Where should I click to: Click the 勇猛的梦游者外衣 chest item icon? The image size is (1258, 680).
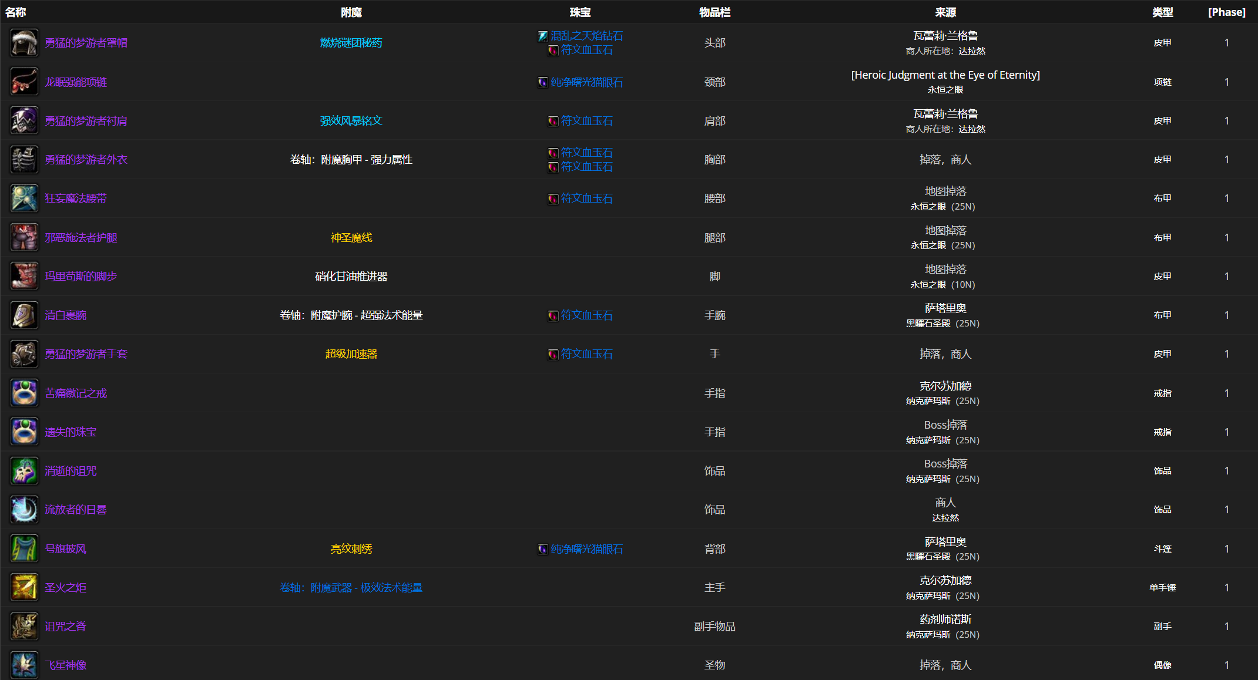pyautogui.click(x=24, y=159)
